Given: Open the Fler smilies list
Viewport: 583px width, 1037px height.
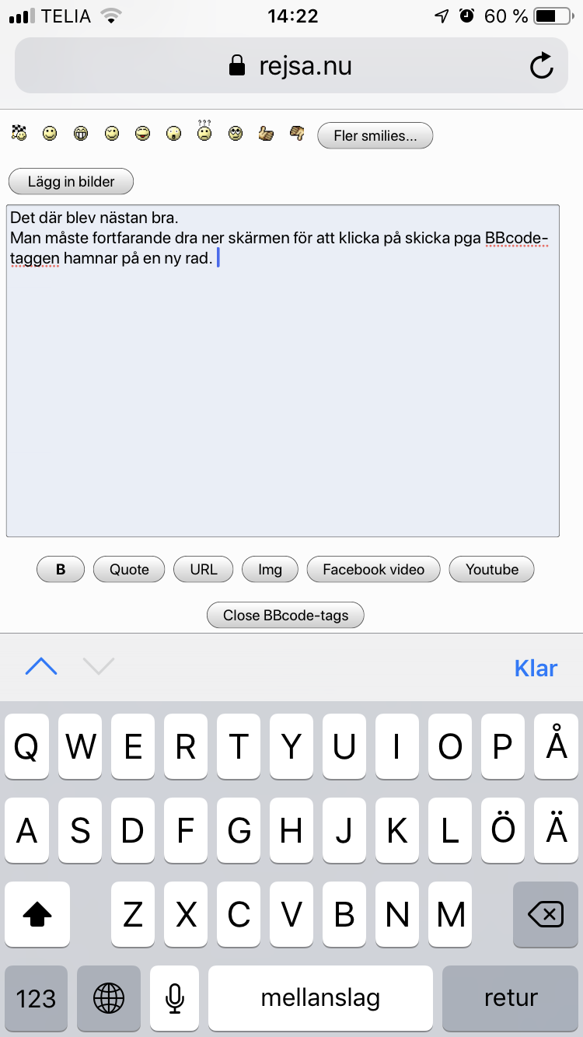Looking at the screenshot, I should click(375, 136).
